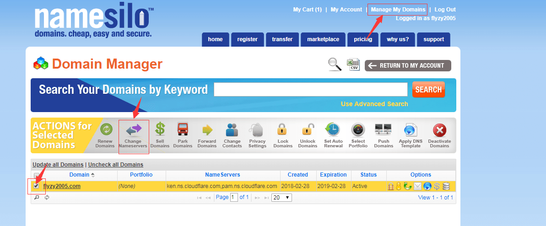This screenshot has width=546, height=226.
Task: Click the first page pager arrow
Action: 200,198
